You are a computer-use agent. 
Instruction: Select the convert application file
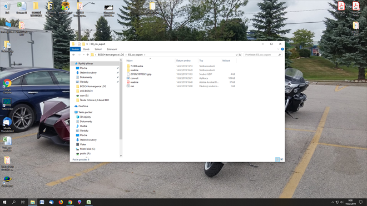pyautogui.click(x=181, y=78)
